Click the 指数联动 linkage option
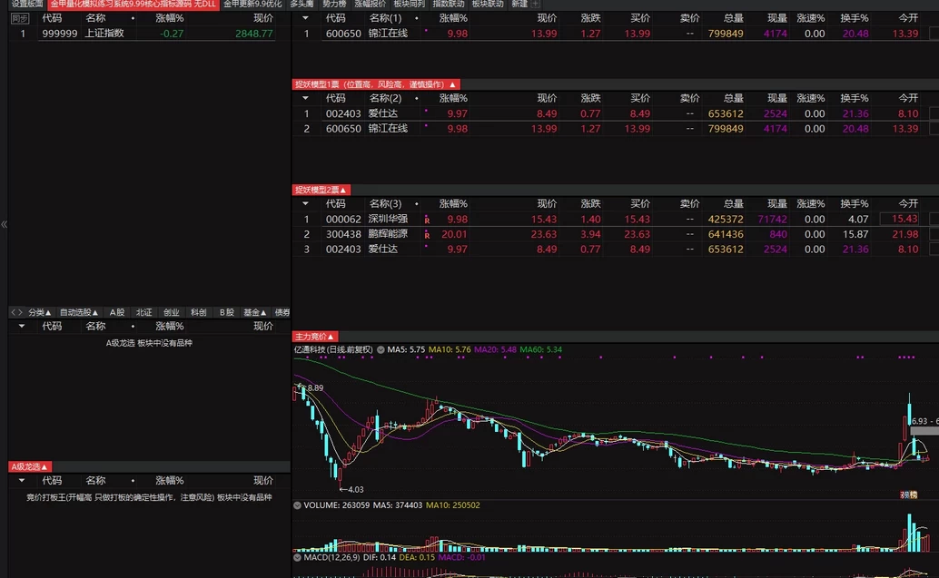Image resolution: width=939 pixels, height=578 pixels. [x=450, y=5]
